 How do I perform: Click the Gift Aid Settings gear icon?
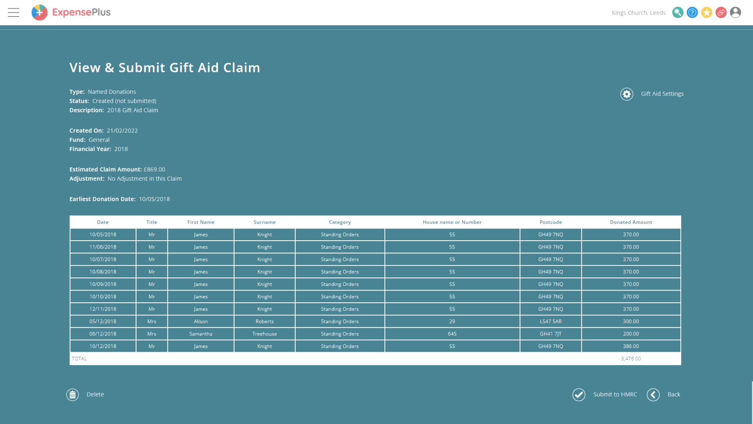click(x=626, y=94)
